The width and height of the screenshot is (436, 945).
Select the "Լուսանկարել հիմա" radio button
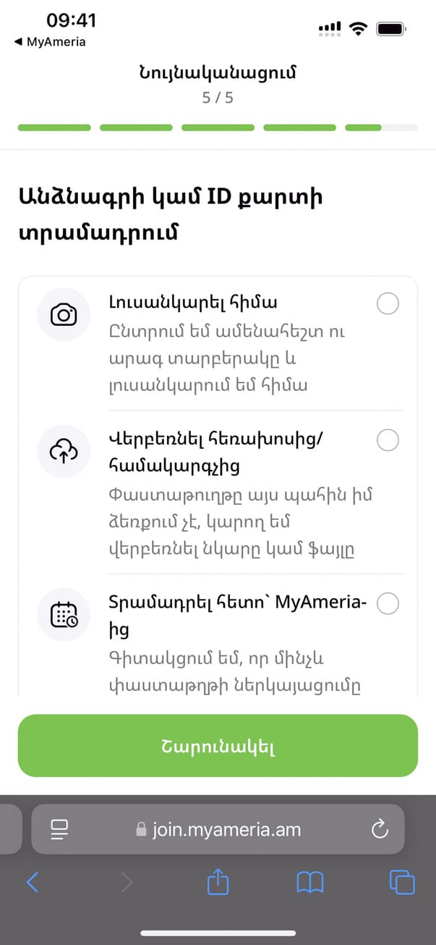tap(388, 304)
